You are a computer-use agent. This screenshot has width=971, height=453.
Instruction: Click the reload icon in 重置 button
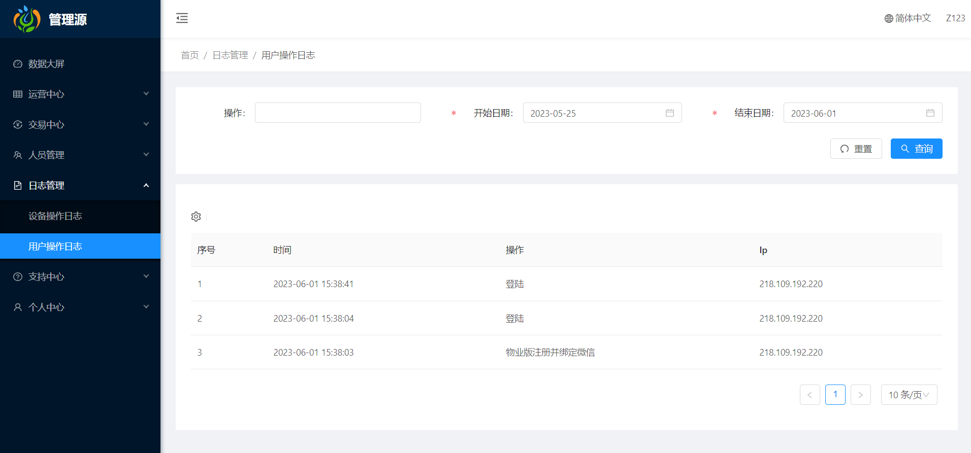point(845,149)
